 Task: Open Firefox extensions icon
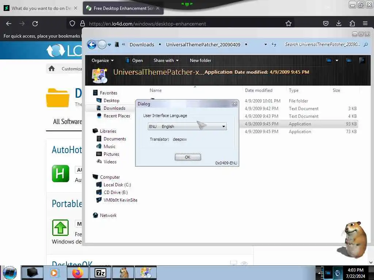click(352, 23)
